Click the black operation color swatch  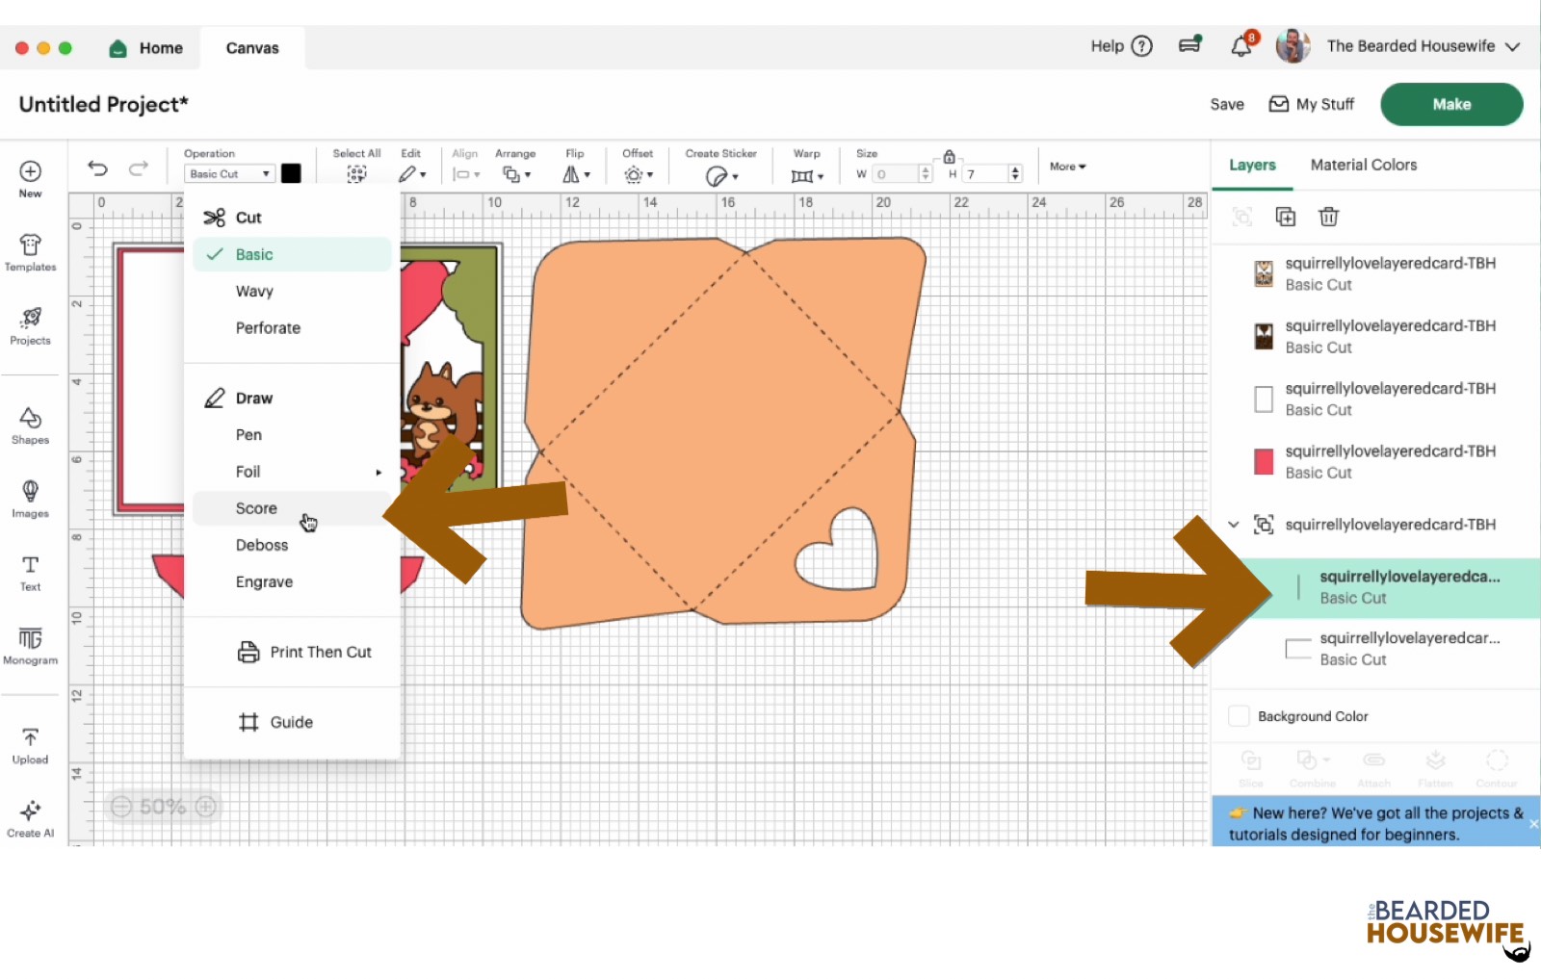click(291, 173)
